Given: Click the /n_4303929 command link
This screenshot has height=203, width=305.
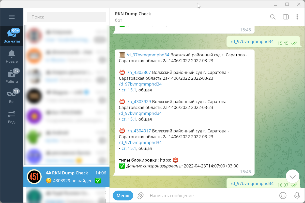Looking at the screenshot, I should pyautogui.click(x=139, y=101).
